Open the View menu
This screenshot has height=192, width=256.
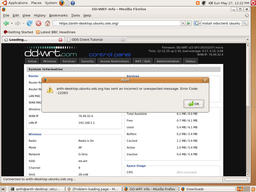tap(26, 15)
